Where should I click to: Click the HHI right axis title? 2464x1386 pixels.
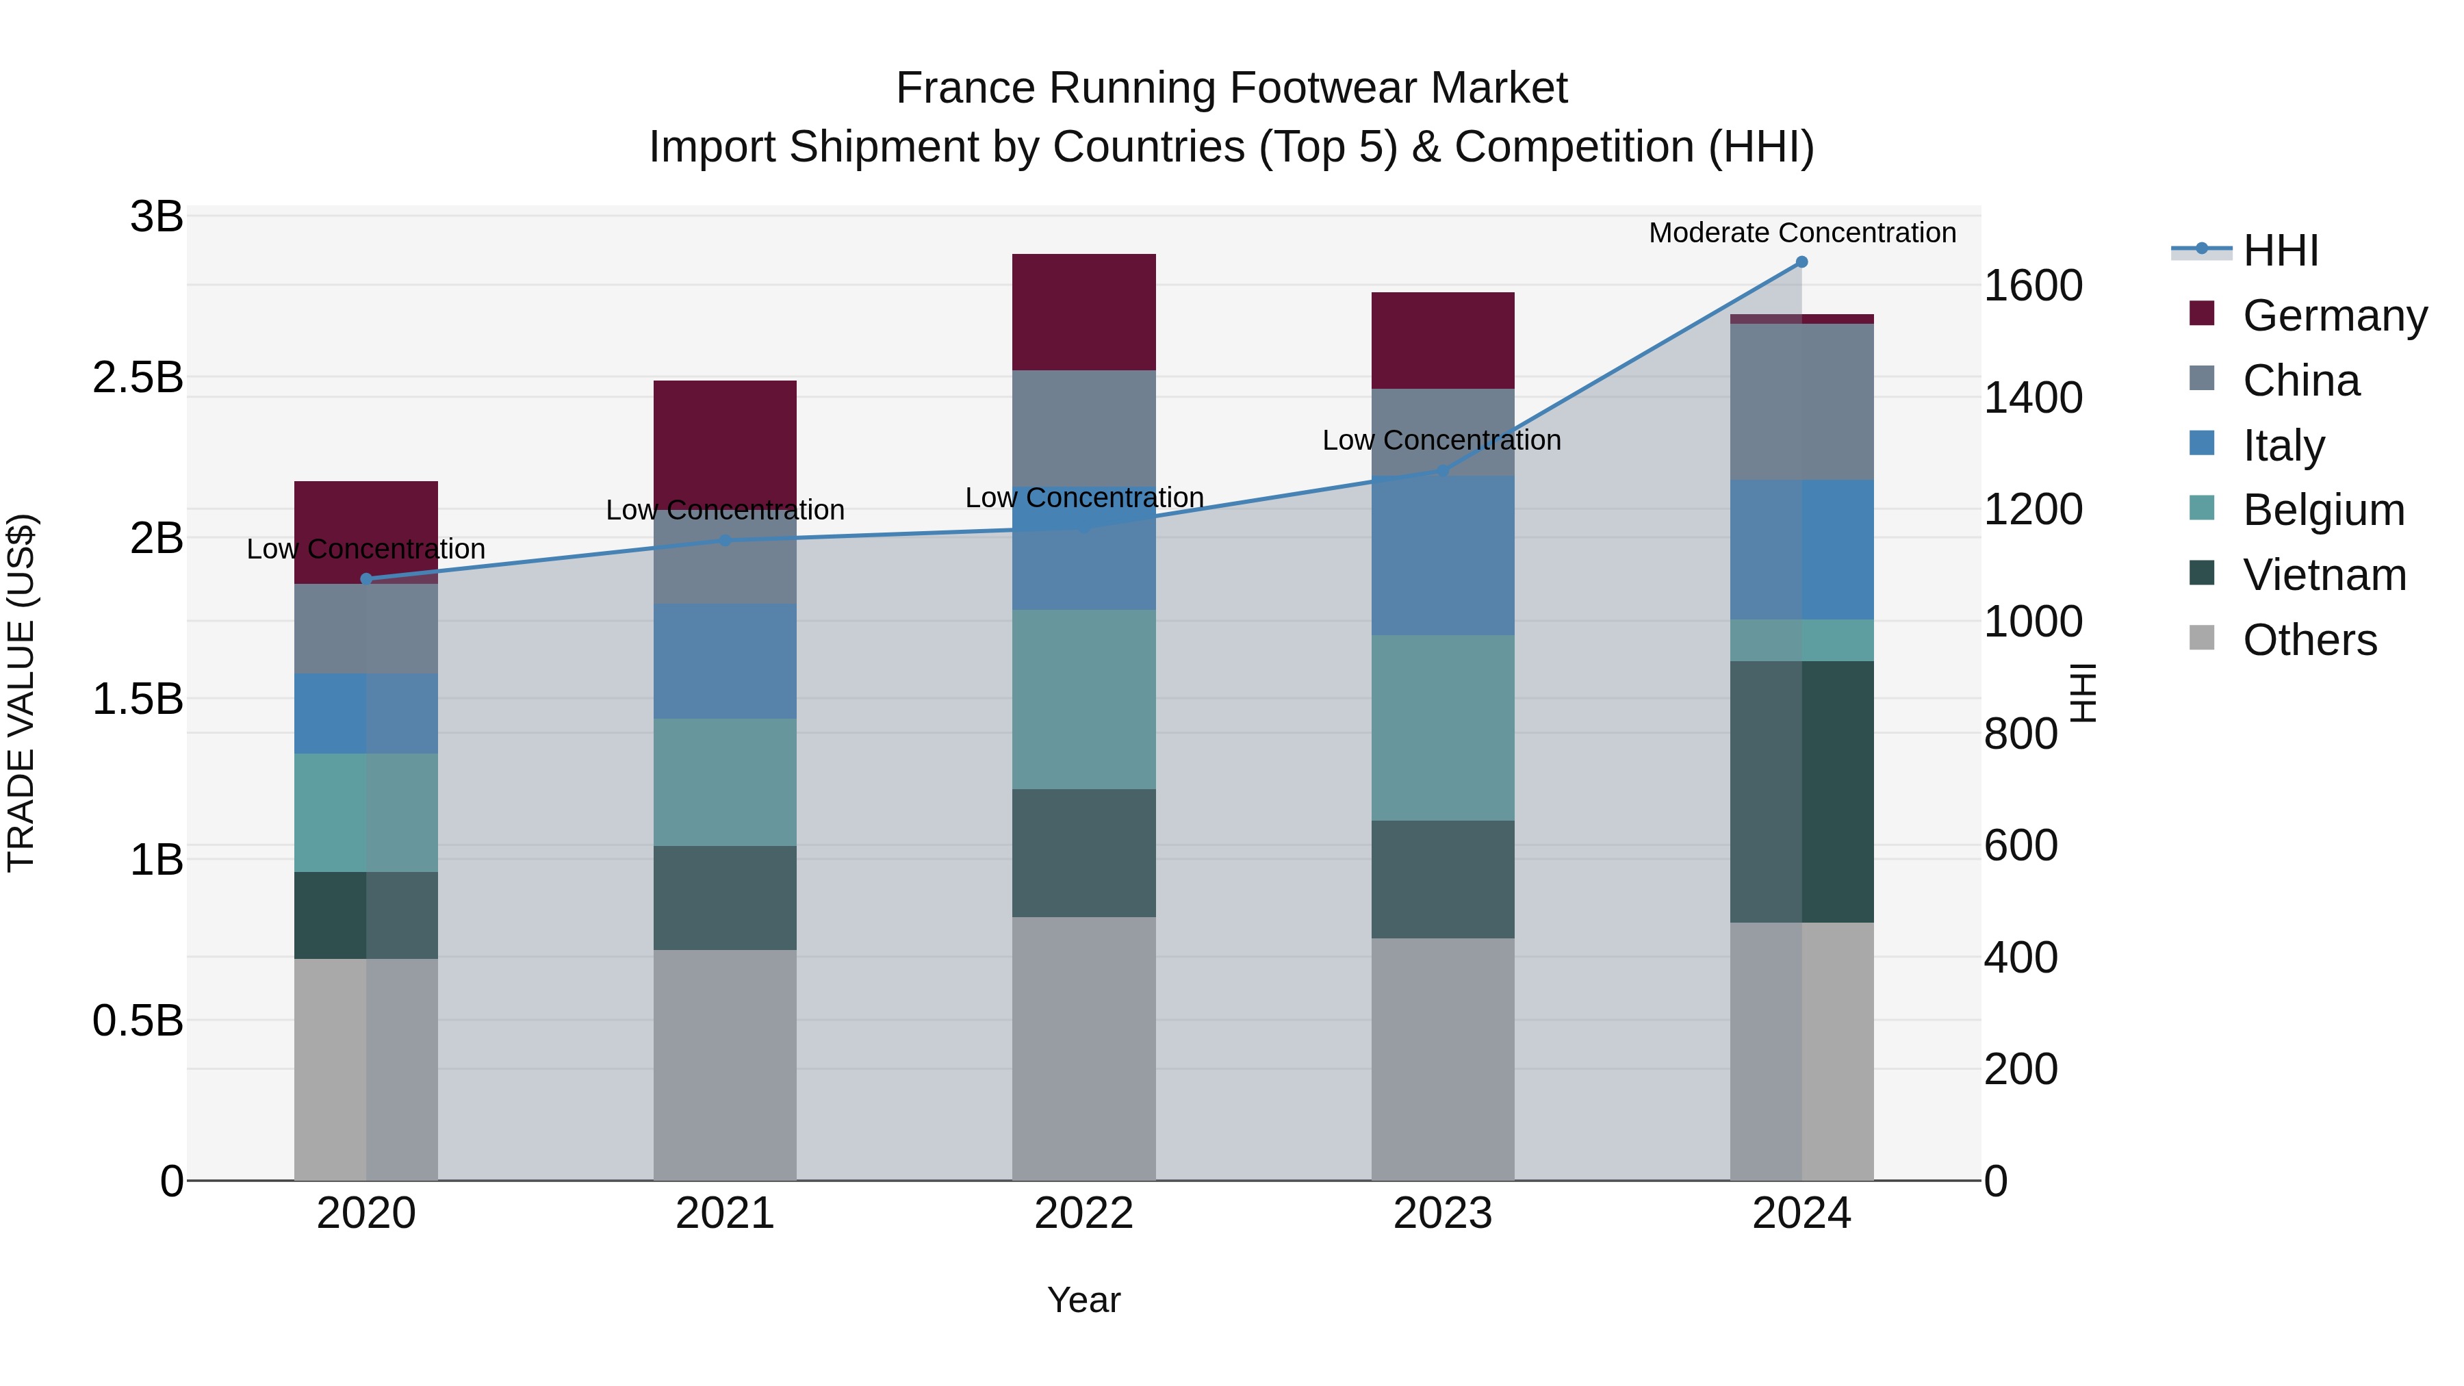click(x=2083, y=693)
